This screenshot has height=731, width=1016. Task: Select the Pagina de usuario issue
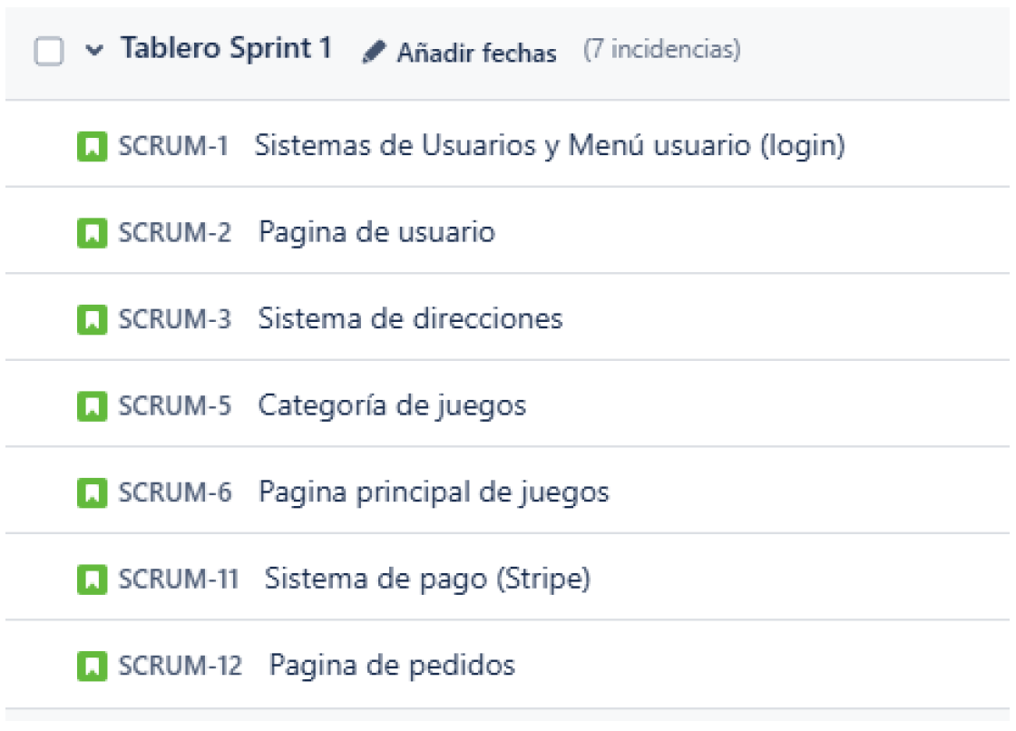[376, 233]
